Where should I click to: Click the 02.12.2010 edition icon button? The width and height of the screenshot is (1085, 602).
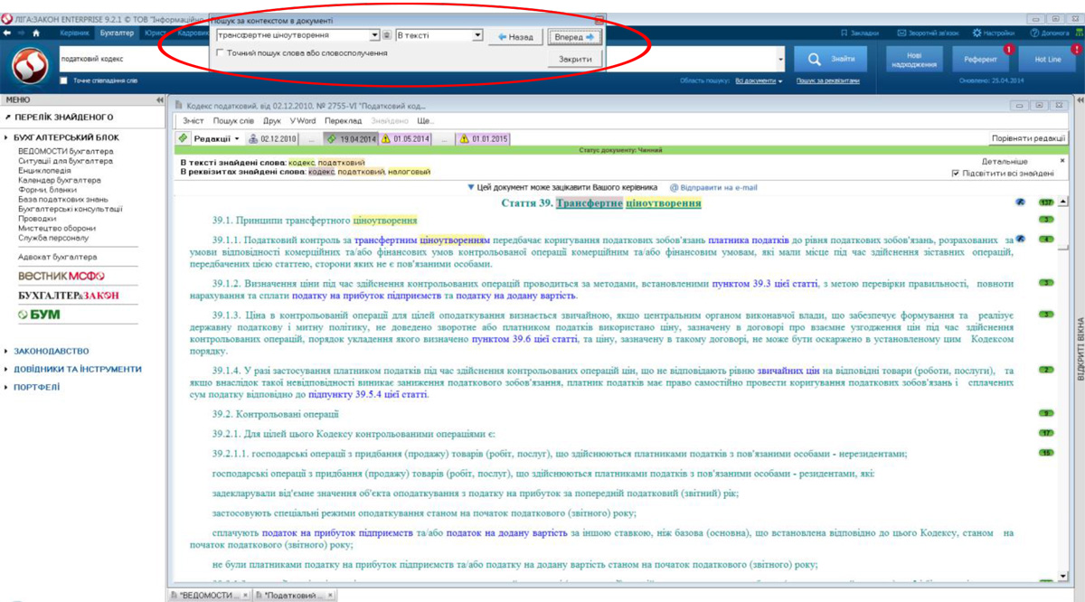[x=274, y=139]
